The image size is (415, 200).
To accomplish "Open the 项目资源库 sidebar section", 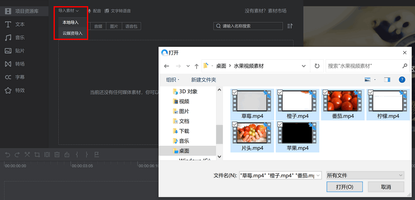I will point(24,11).
